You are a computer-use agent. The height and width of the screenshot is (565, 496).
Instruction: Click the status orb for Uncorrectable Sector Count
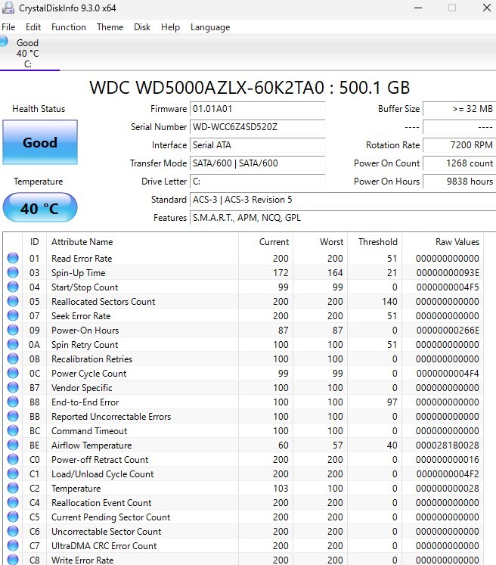[13, 531]
